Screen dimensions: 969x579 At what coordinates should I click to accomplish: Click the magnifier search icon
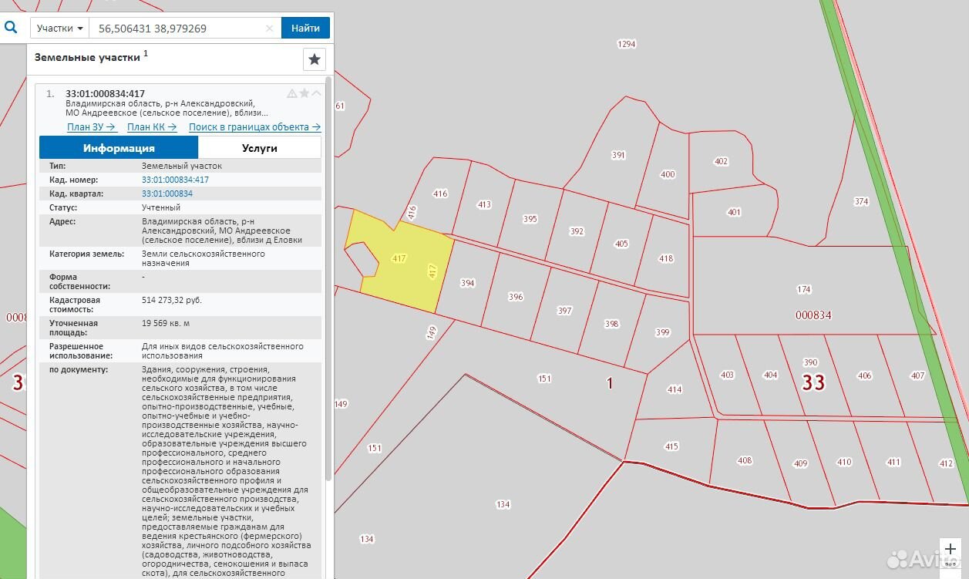11,27
